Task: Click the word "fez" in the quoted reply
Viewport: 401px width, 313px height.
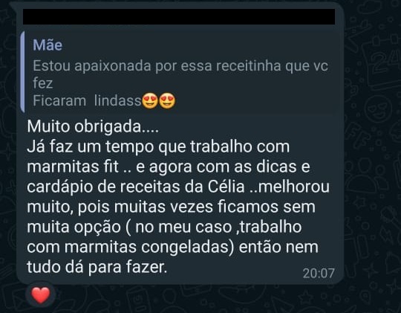Action: (43, 83)
